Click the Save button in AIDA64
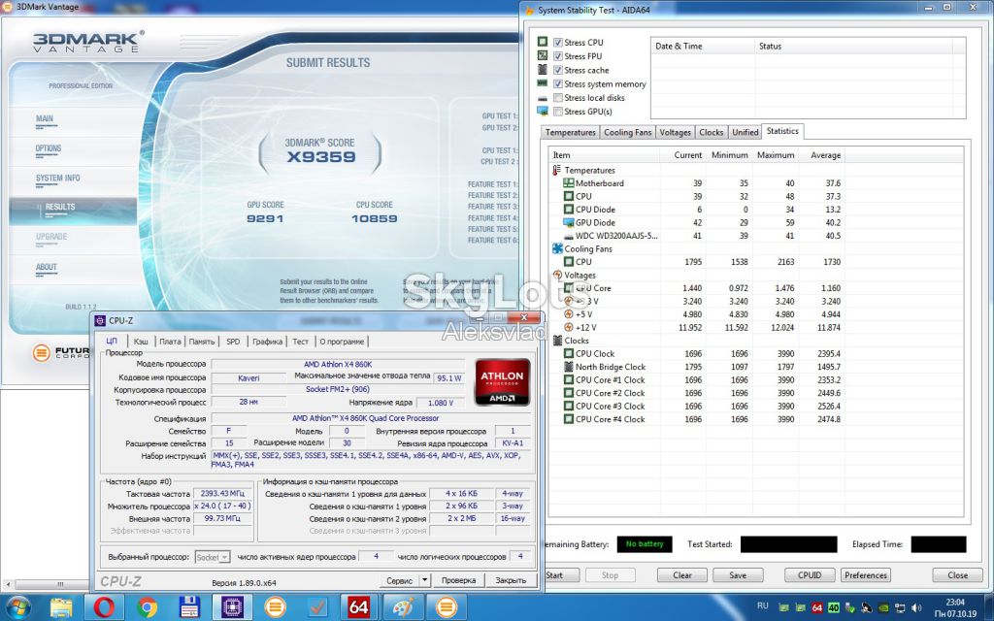 coord(738,575)
